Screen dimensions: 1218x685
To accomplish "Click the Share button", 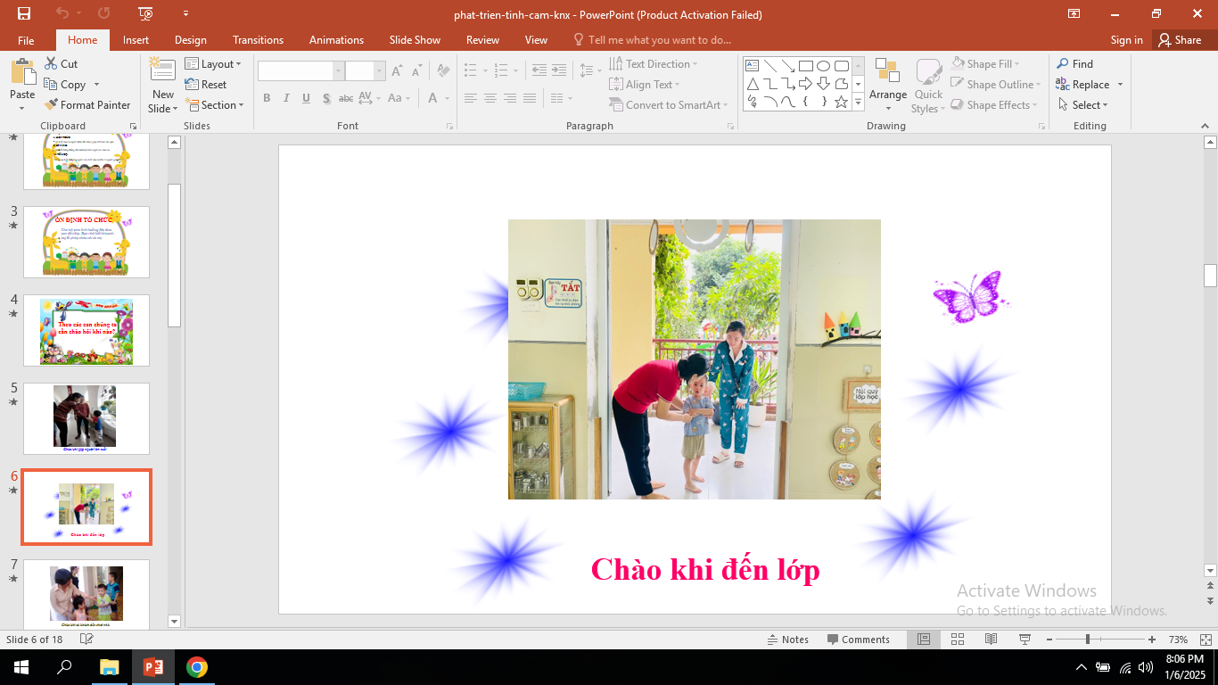I will 1179,40.
